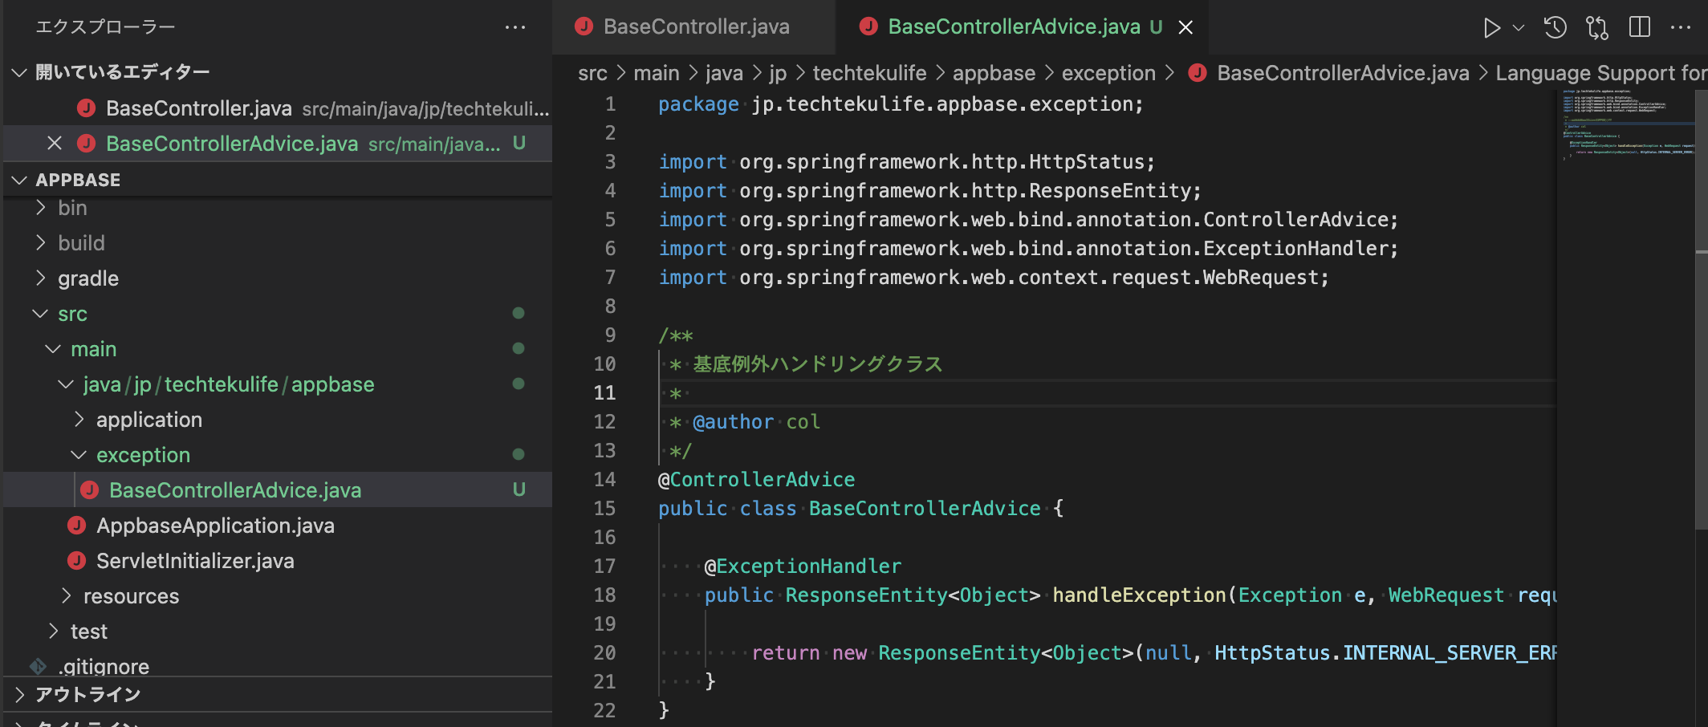Open BaseControllerAdvice.java in the file tree
Screen dimensions: 1708x727
tap(278, 490)
